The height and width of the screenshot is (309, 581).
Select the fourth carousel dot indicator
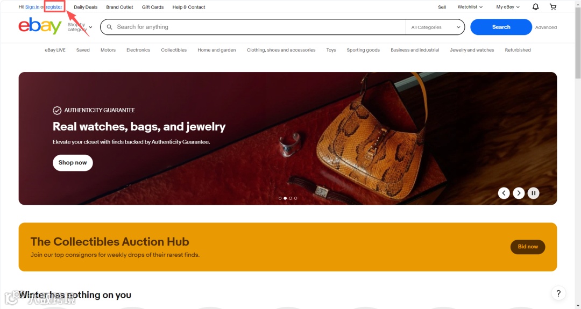295,198
